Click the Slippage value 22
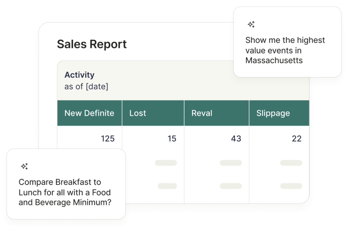The image size is (348, 226). click(296, 139)
